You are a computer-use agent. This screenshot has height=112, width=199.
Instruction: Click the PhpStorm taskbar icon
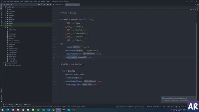pyautogui.click(x=58, y=110)
